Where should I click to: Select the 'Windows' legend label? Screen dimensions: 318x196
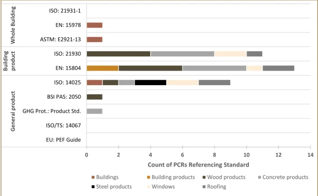pyautogui.click(x=163, y=187)
